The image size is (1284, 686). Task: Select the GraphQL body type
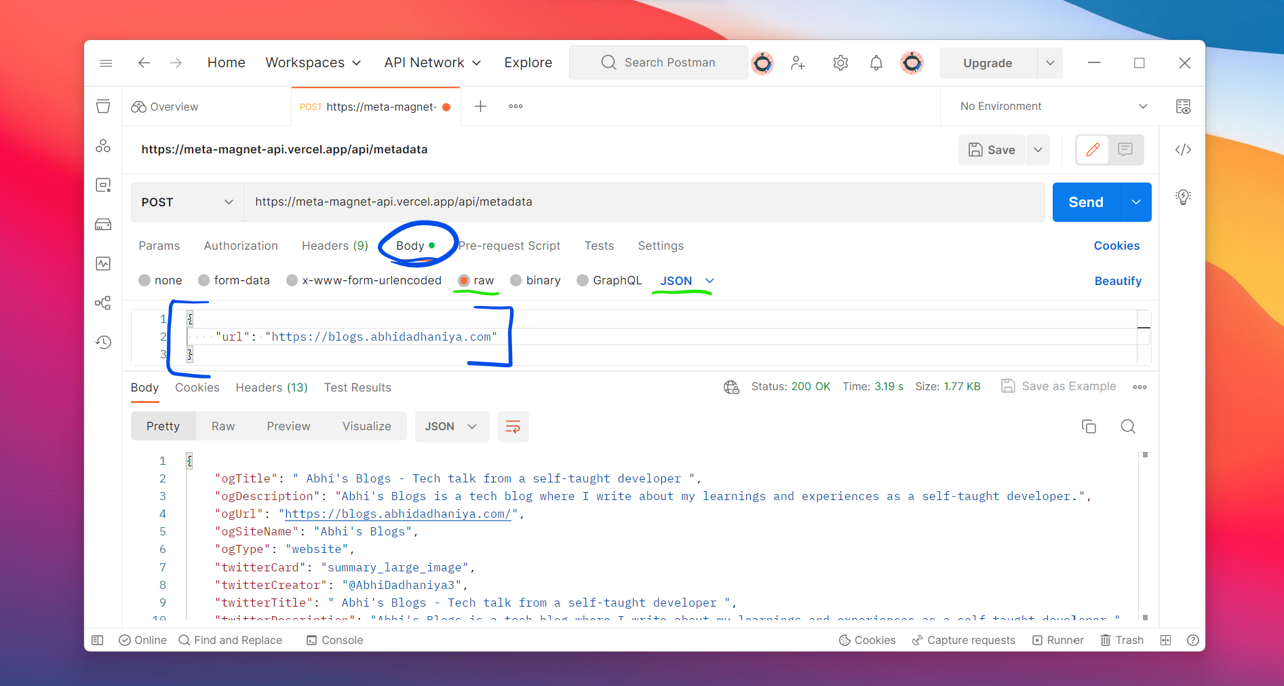point(609,281)
